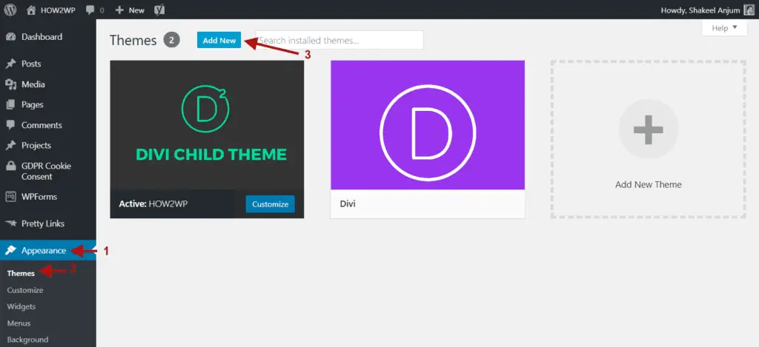Screen dimensions: 759x347
Task: Click the Posts pin icon
Action: click(x=10, y=64)
